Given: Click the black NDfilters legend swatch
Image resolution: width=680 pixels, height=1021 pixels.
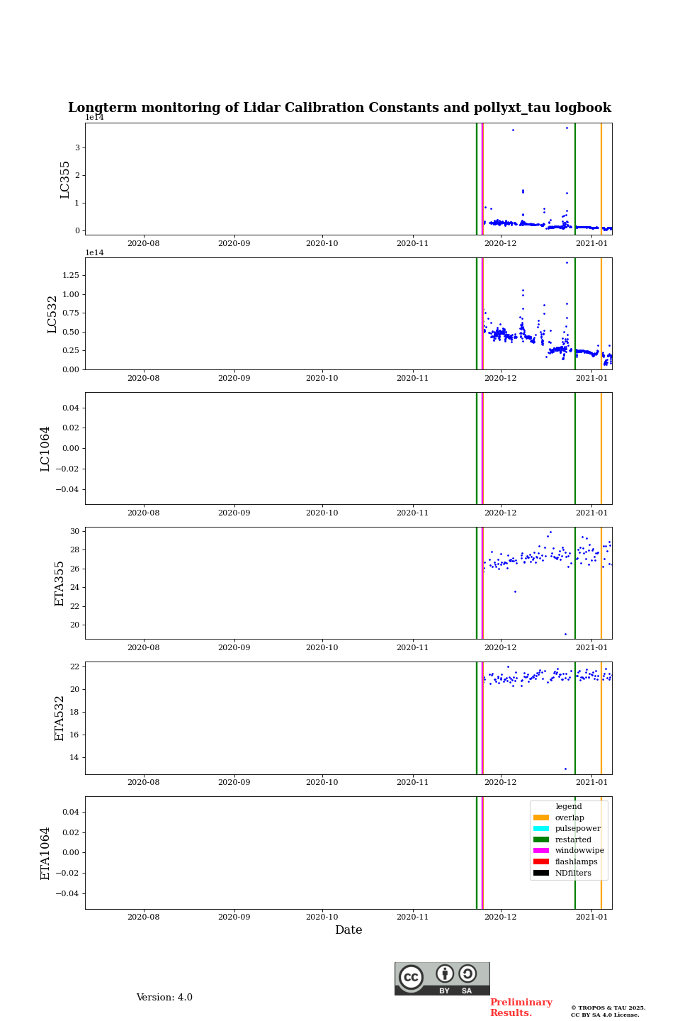Looking at the screenshot, I should click(x=541, y=873).
